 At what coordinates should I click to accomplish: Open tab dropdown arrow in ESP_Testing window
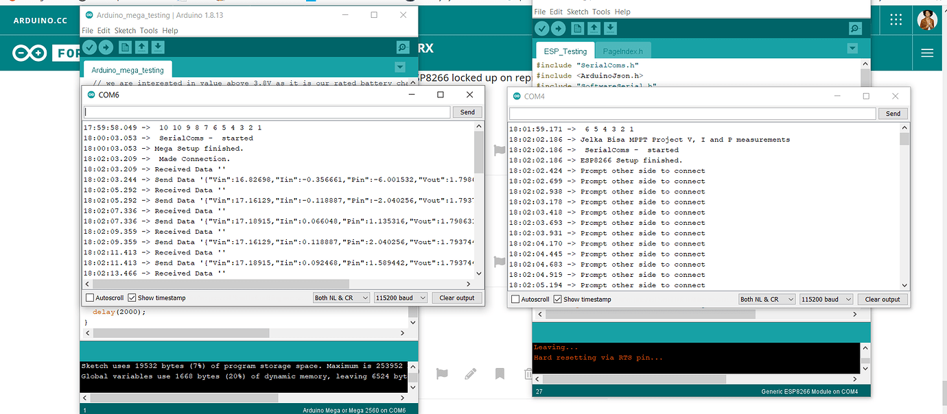(852, 48)
